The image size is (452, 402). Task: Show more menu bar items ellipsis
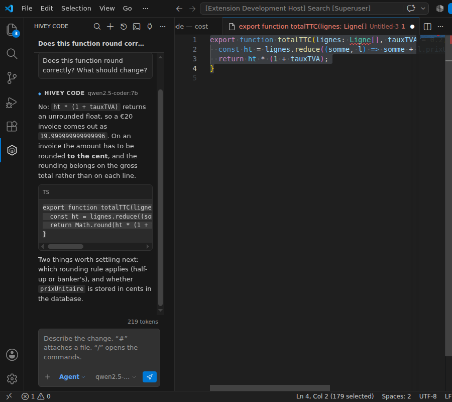(146, 9)
